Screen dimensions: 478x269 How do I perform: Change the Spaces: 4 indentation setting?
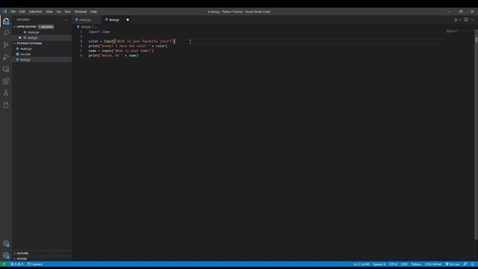(379, 265)
